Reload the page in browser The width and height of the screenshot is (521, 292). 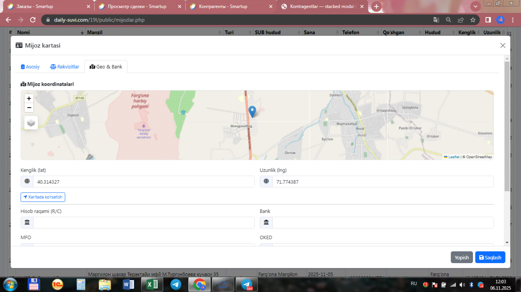pos(33,20)
